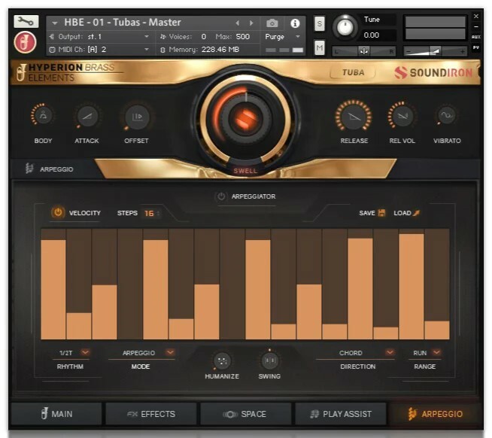Toggle the Arpeggiator power button
Viewport: 492px width, 438px height.
221,196
